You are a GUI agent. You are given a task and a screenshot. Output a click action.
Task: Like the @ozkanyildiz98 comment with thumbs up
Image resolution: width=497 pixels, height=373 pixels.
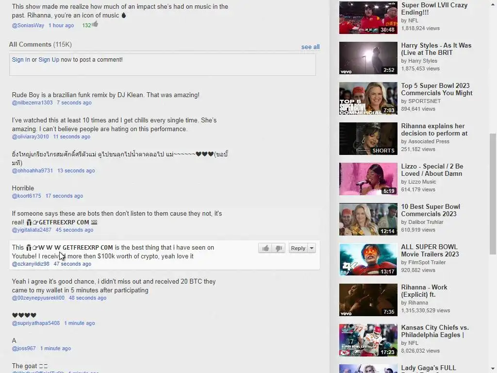tap(265, 248)
